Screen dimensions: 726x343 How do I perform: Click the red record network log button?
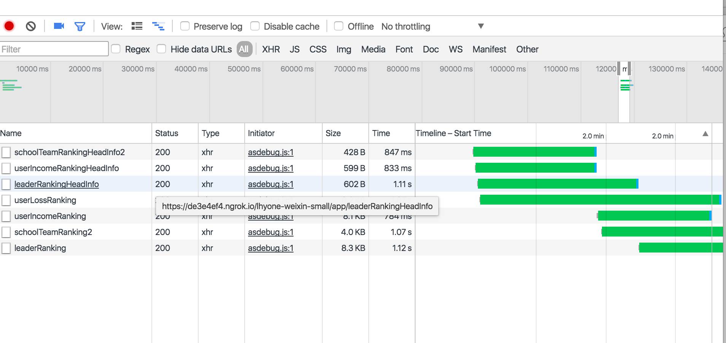tap(9, 26)
